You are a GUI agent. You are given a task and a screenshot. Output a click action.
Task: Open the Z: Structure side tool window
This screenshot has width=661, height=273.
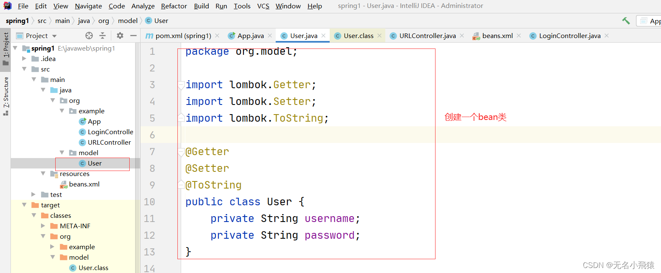[5, 96]
